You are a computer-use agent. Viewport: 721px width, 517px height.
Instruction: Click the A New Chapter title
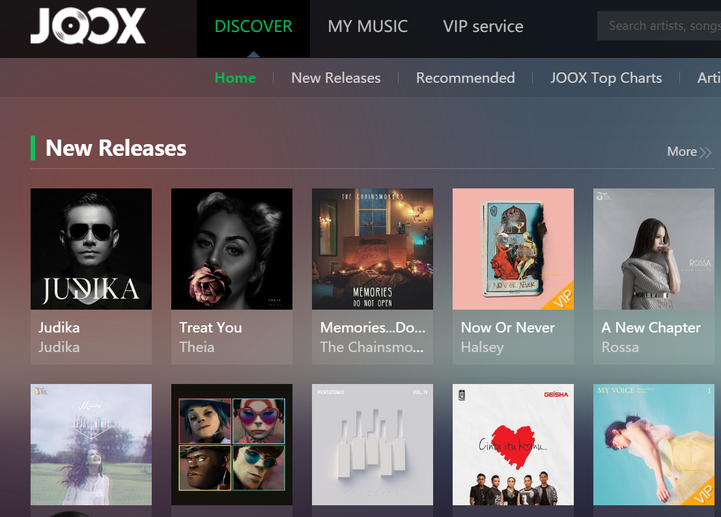coord(651,327)
